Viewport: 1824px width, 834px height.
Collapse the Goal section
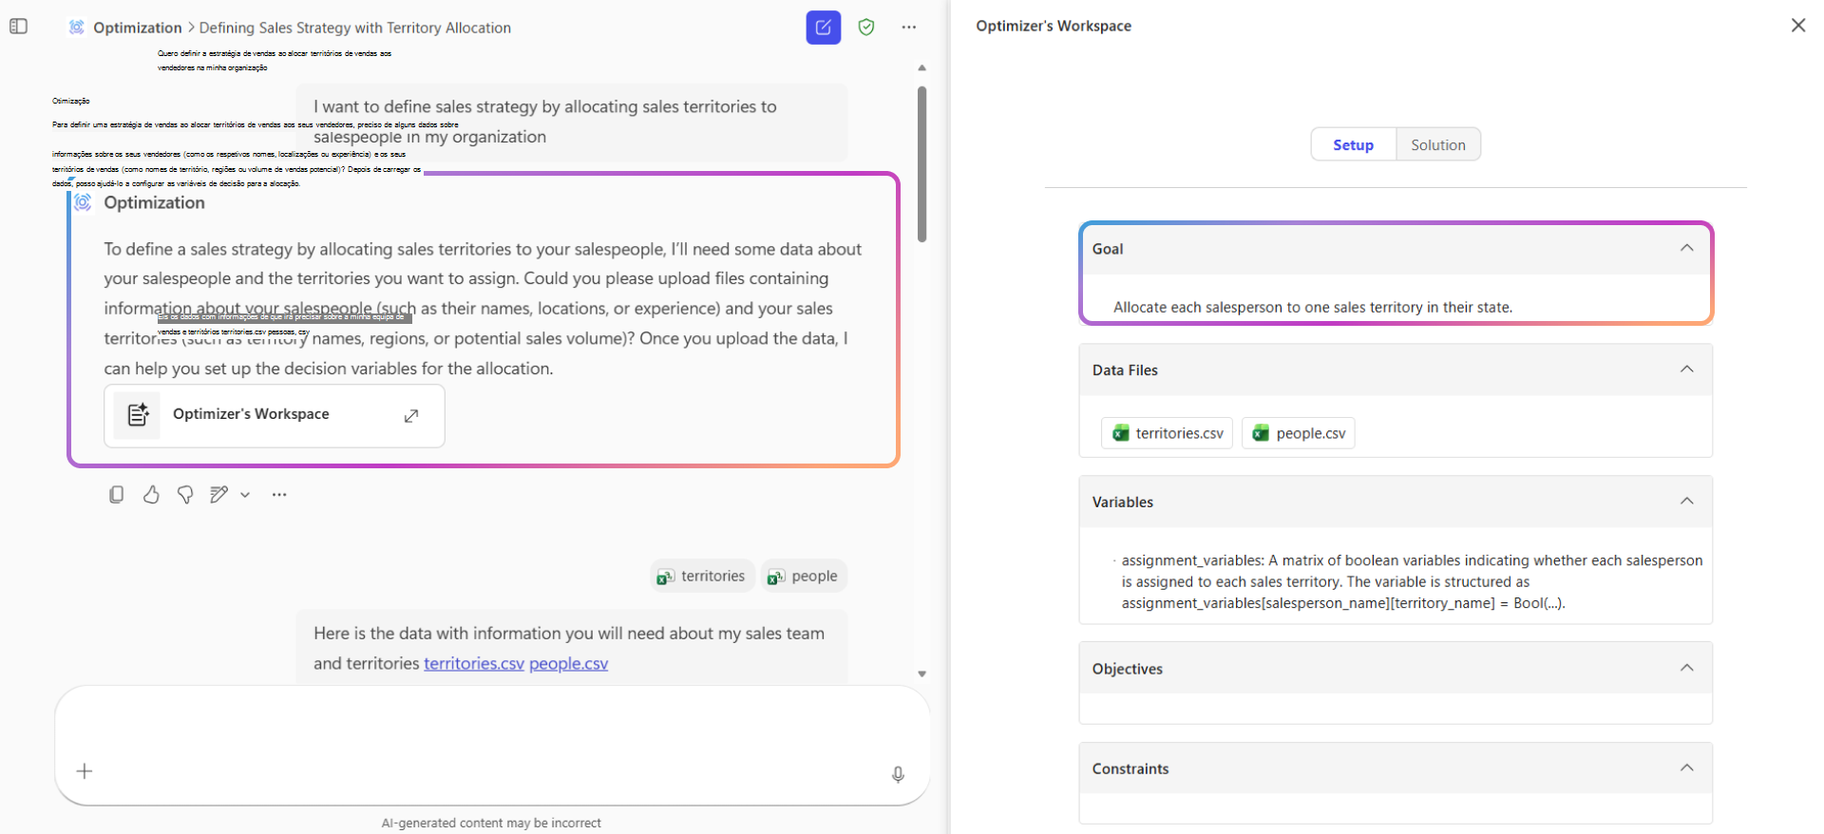(x=1687, y=248)
